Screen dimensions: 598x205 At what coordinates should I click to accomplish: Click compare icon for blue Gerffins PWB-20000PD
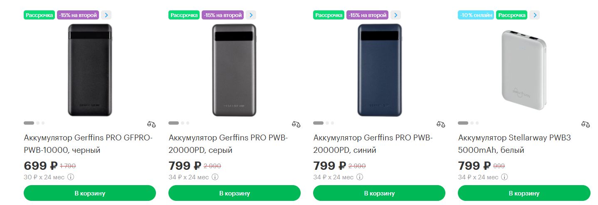pos(441,124)
